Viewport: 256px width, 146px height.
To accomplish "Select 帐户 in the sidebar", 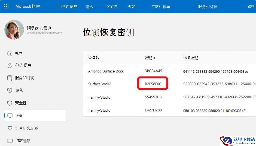I will (x=19, y=53).
